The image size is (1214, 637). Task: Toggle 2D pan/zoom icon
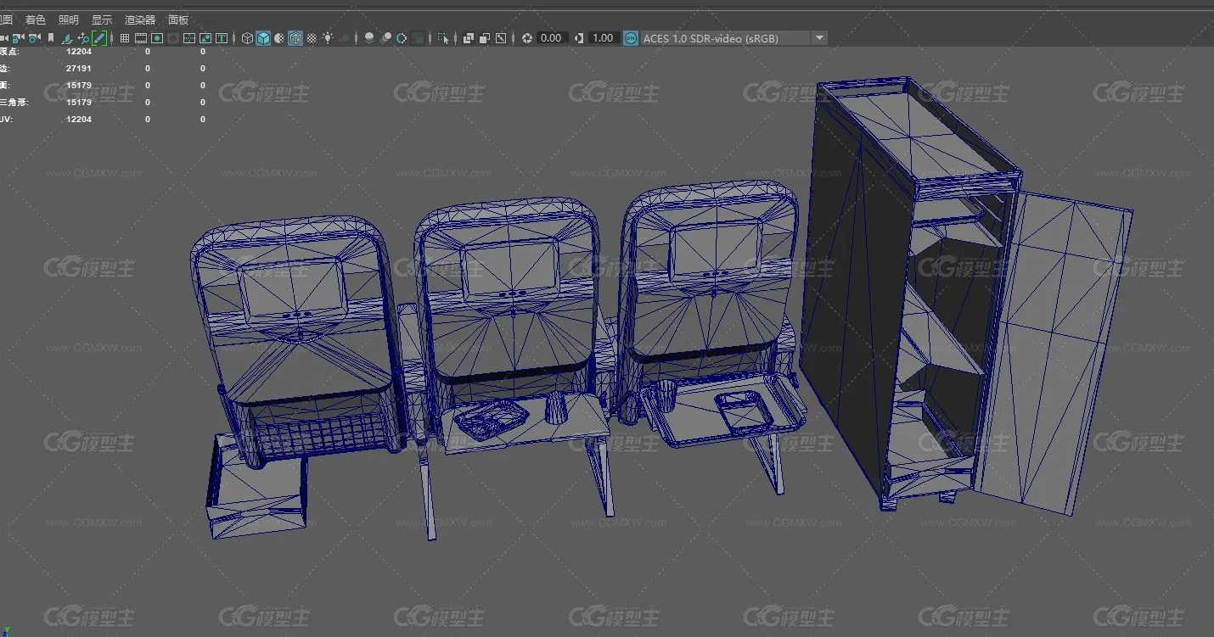pos(83,38)
